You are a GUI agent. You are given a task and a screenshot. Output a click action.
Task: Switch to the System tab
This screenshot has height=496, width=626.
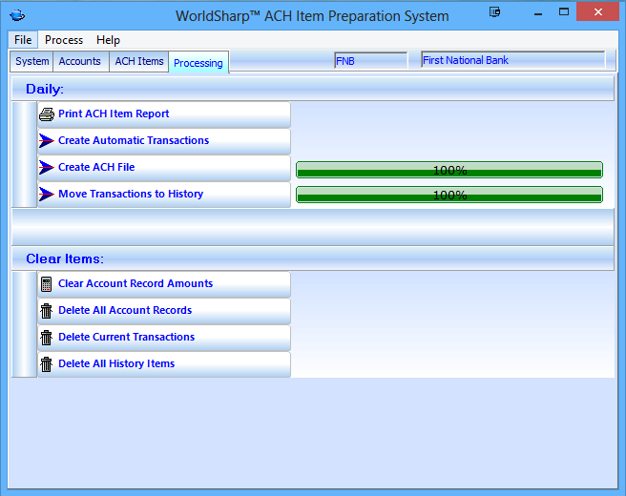point(31,61)
